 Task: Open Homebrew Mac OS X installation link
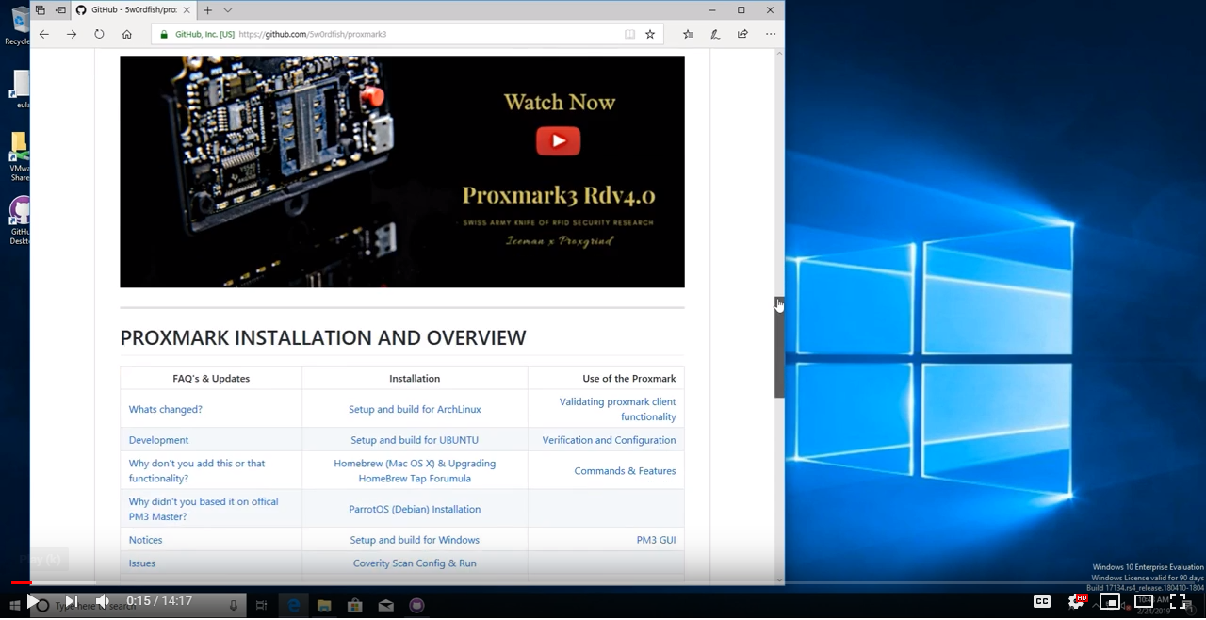[x=415, y=471]
